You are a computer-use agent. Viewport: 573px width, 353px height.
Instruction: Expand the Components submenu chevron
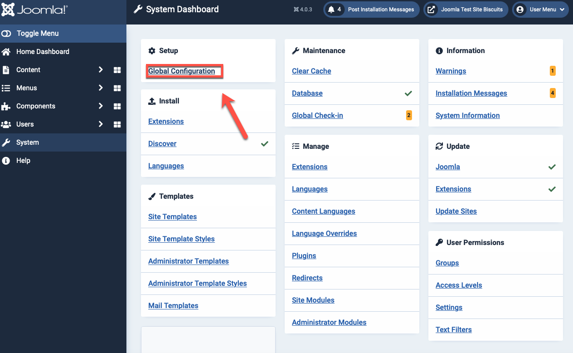[x=101, y=106]
